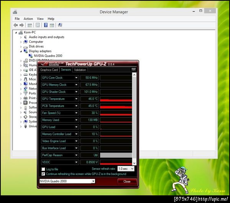230x203 pixels.
Task: Open the GPU Core Clock sensor dropdown
Action: 76,78
